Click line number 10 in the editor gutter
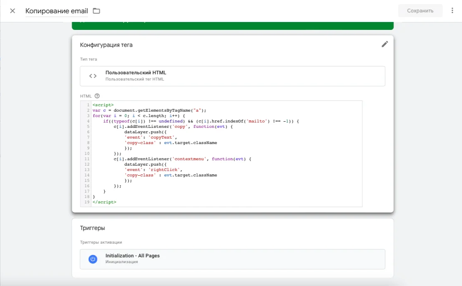Image resolution: width=462 pixels, height=286 pixels. coord(87,153)
